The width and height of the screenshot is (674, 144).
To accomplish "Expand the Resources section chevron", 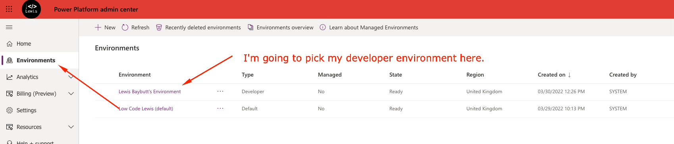I will 71,127.
